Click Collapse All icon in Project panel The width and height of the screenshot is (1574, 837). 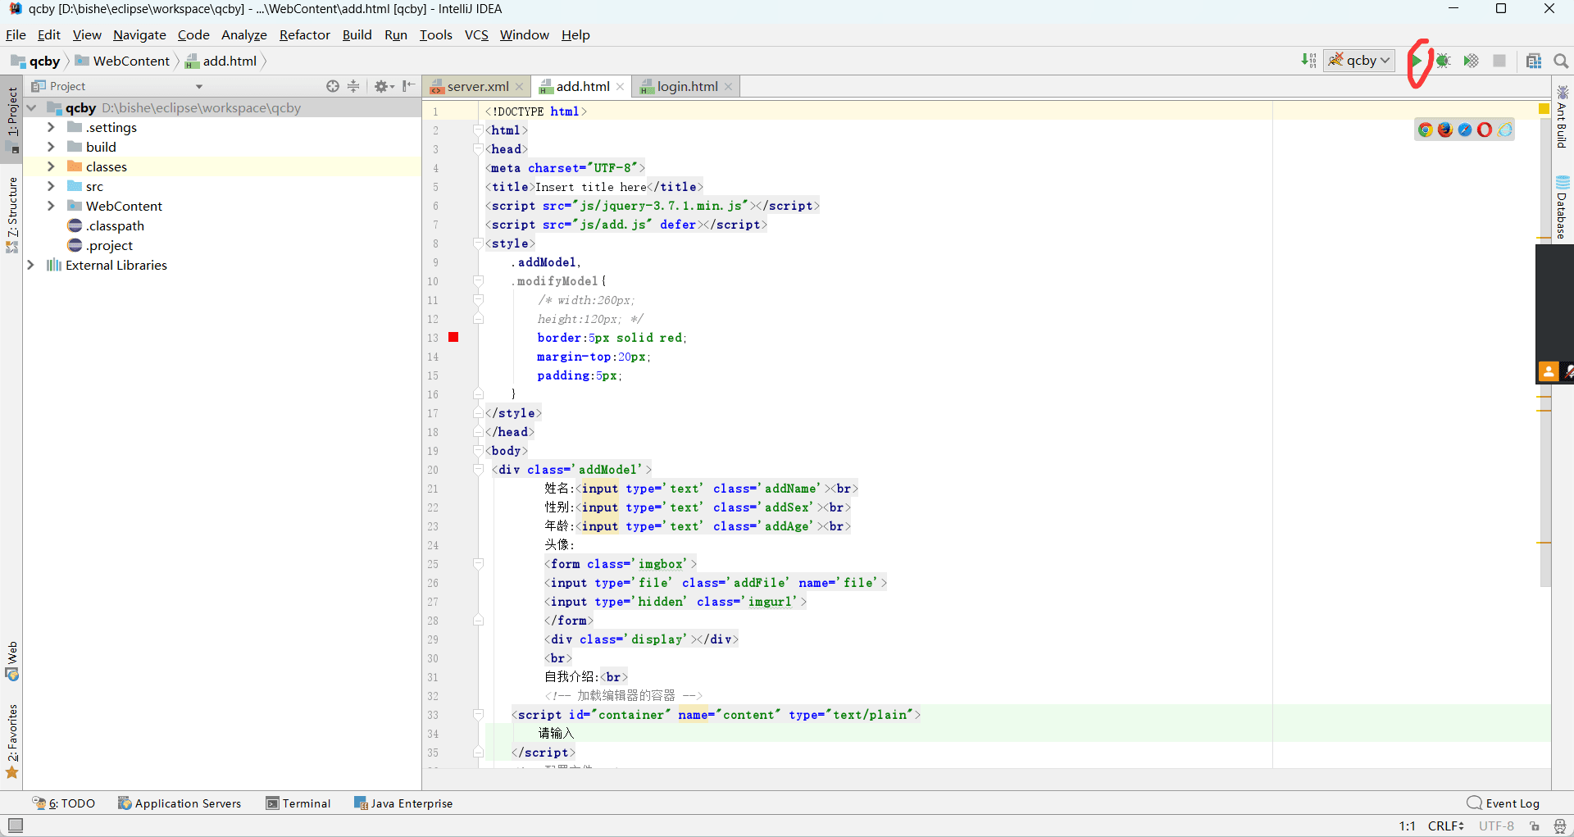(x=353, y=86)
